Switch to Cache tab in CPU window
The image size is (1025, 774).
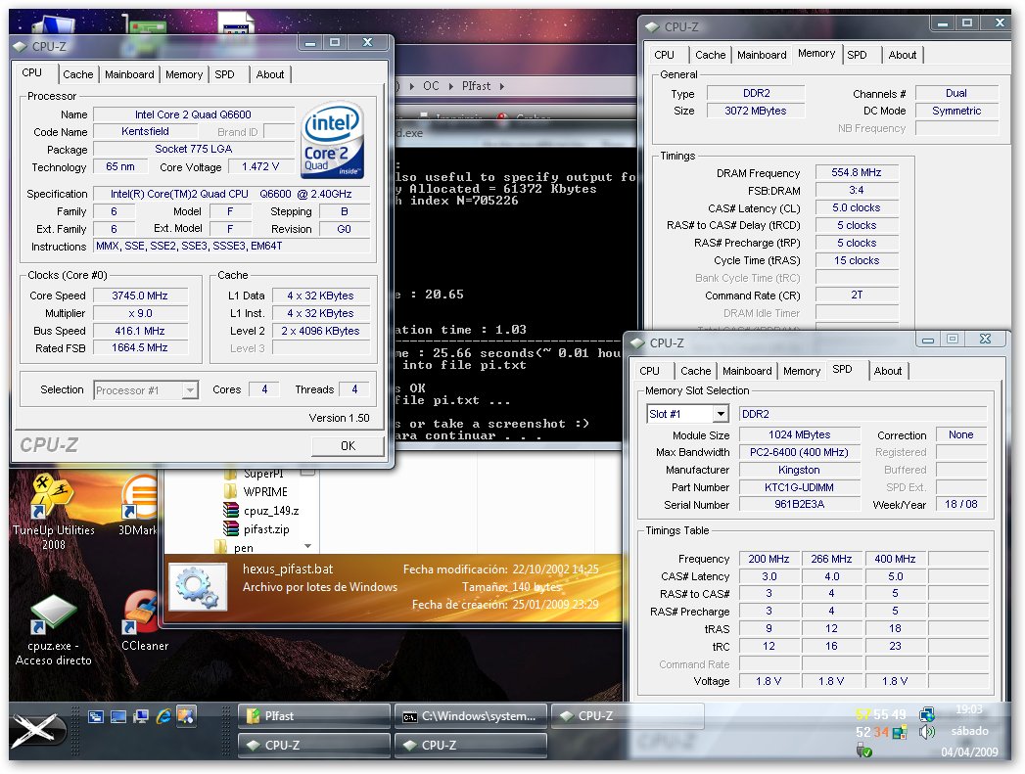pos(77,74)
